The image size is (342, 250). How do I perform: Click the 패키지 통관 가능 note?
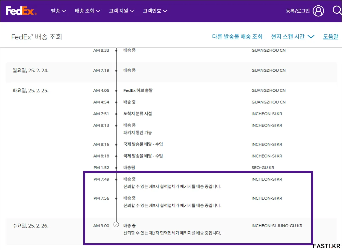[x=138, y=132]
